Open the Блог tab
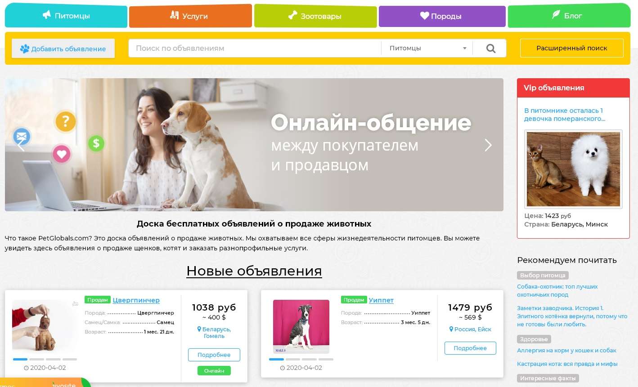Viewport: 638px width, 387px height. tap(569, 16)
